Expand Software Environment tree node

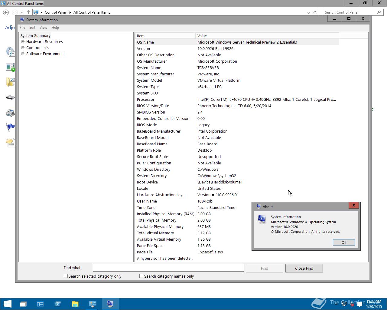[23, 54]
